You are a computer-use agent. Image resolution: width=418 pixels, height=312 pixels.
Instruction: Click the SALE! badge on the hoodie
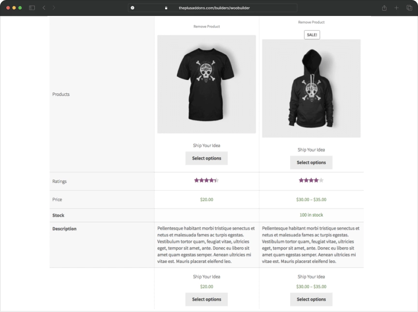point(311,34)
